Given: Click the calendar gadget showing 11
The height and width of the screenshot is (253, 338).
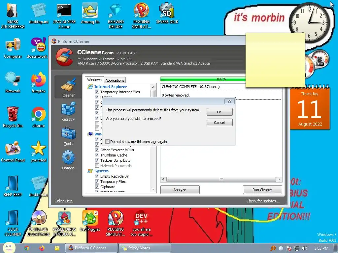Looking at the screenshot, I should 310,108.
